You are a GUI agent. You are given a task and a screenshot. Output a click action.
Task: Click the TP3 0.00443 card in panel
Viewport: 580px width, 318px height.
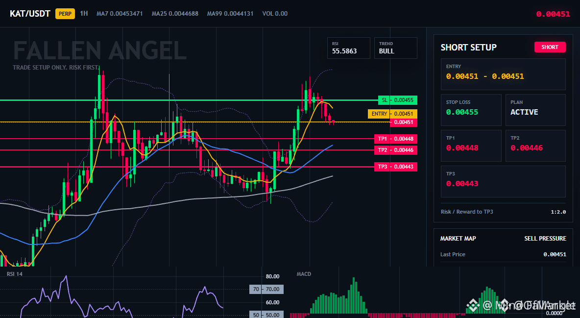503,181
